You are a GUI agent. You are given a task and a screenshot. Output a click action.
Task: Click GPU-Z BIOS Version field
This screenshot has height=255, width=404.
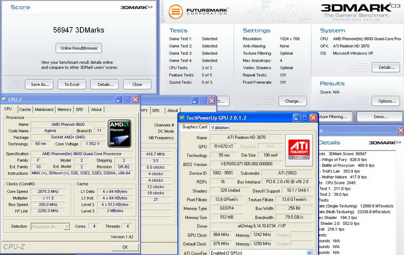pyautogui.click(x=246, y=164)
